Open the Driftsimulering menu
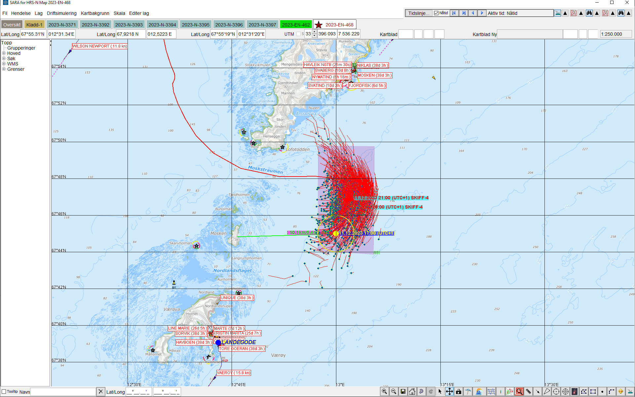This screenshot has height=397, width=635. point(61,13)
